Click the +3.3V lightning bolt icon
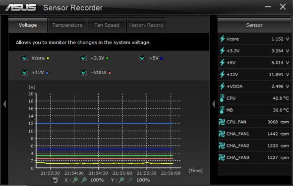The height and width of the screenshot is (186, 293). coord(222,50)
